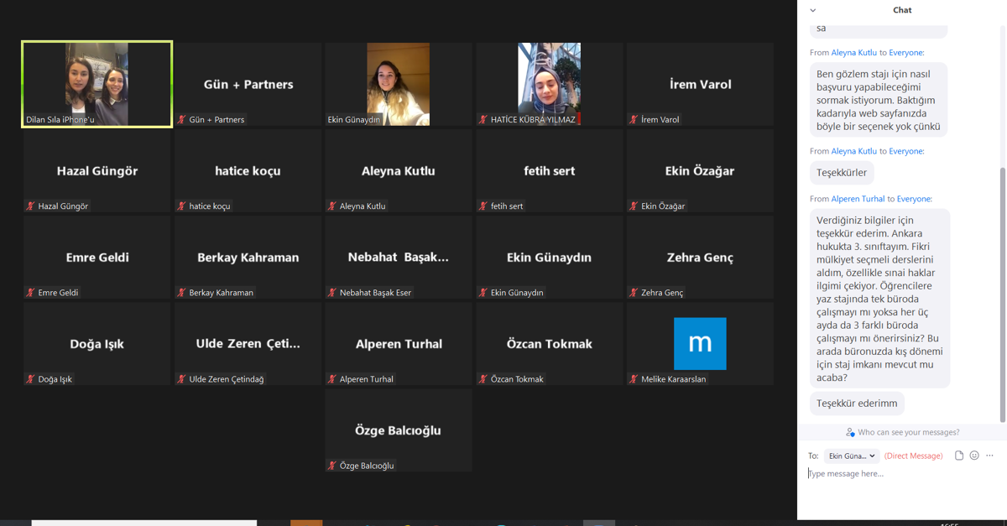Open the emoji picker in chat

click(974, 456)
